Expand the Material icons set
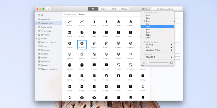217x108 pixels. point(36,23)
